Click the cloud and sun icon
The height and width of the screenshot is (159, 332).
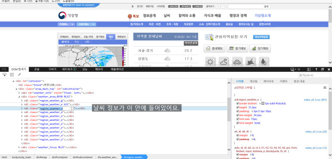tap(224, 62)
